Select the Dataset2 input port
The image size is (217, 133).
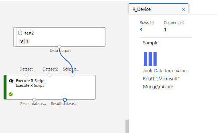pos(49,75)
